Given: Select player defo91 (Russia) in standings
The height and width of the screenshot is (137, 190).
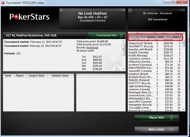Looking at the screenshot, I should [x=155, y=37].
